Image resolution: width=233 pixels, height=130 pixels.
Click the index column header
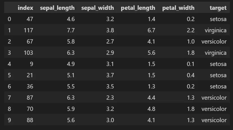click(26, 8)
